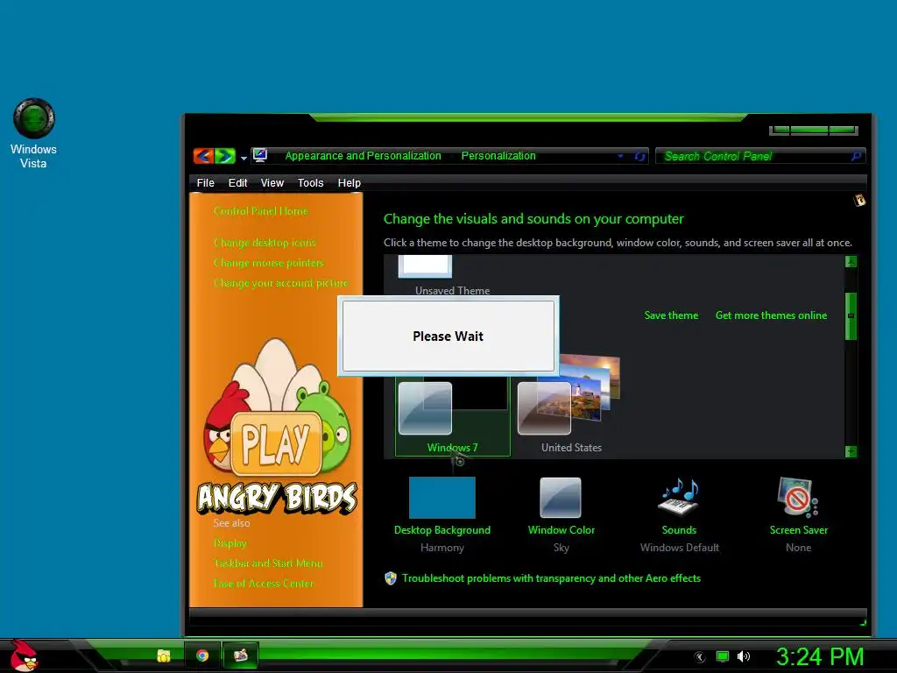Click the Desktop Background label
This screenshot has height=673, width=897.
click(x=442, y=530)
